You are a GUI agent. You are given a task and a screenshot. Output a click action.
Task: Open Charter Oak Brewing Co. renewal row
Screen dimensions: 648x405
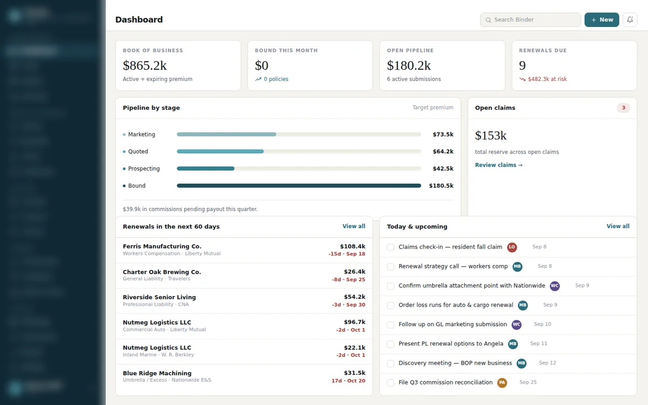(244, 275)
